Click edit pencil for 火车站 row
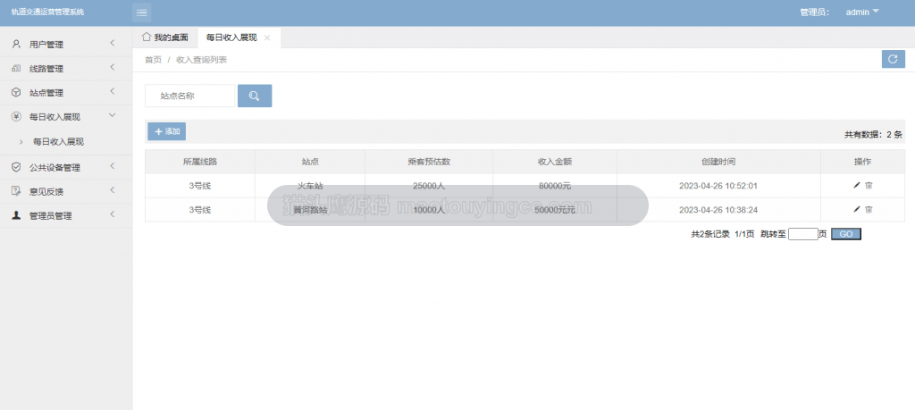 [x=857, y=186]
